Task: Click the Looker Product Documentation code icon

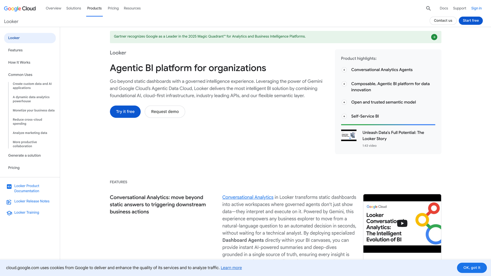Action: point(9,186)
